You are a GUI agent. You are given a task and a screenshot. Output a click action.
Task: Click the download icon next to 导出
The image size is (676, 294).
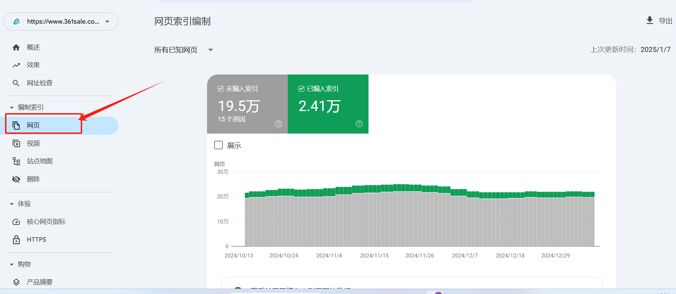pyautogui.click(x=649, y=20)
